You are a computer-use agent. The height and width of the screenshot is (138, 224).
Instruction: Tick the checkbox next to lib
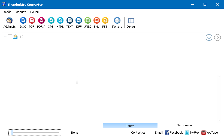(x=10, y=36)
